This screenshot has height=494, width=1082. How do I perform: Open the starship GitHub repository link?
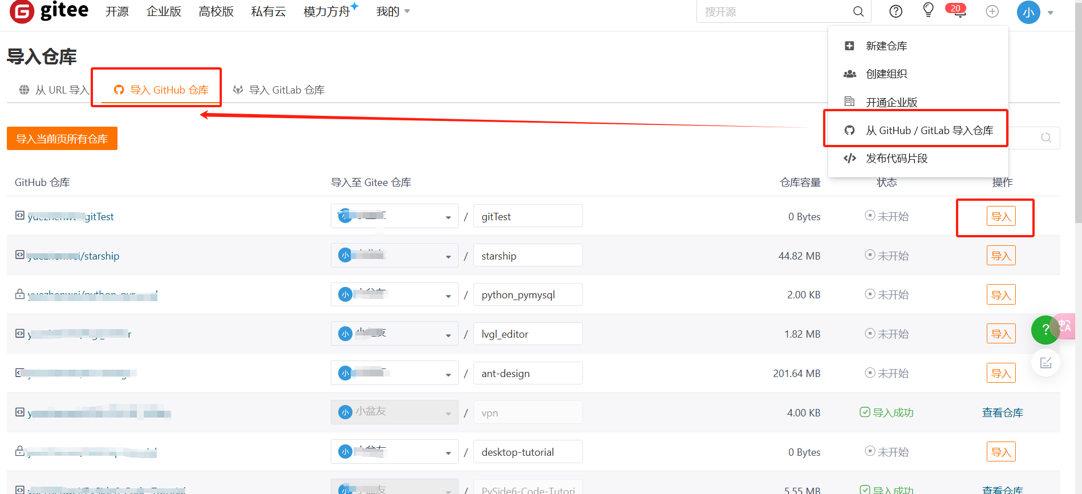click(74, 256)
